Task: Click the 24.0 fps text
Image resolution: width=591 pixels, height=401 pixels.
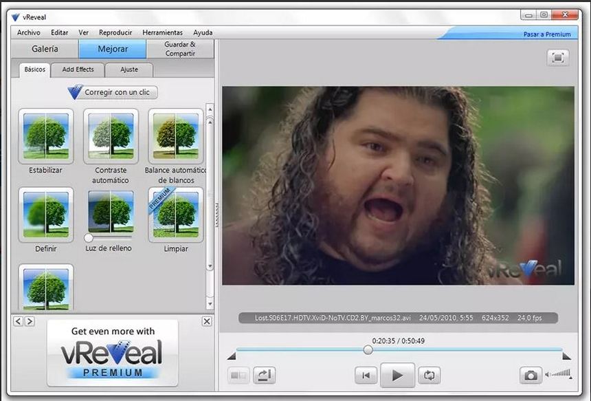Action: tap(529, 318)
